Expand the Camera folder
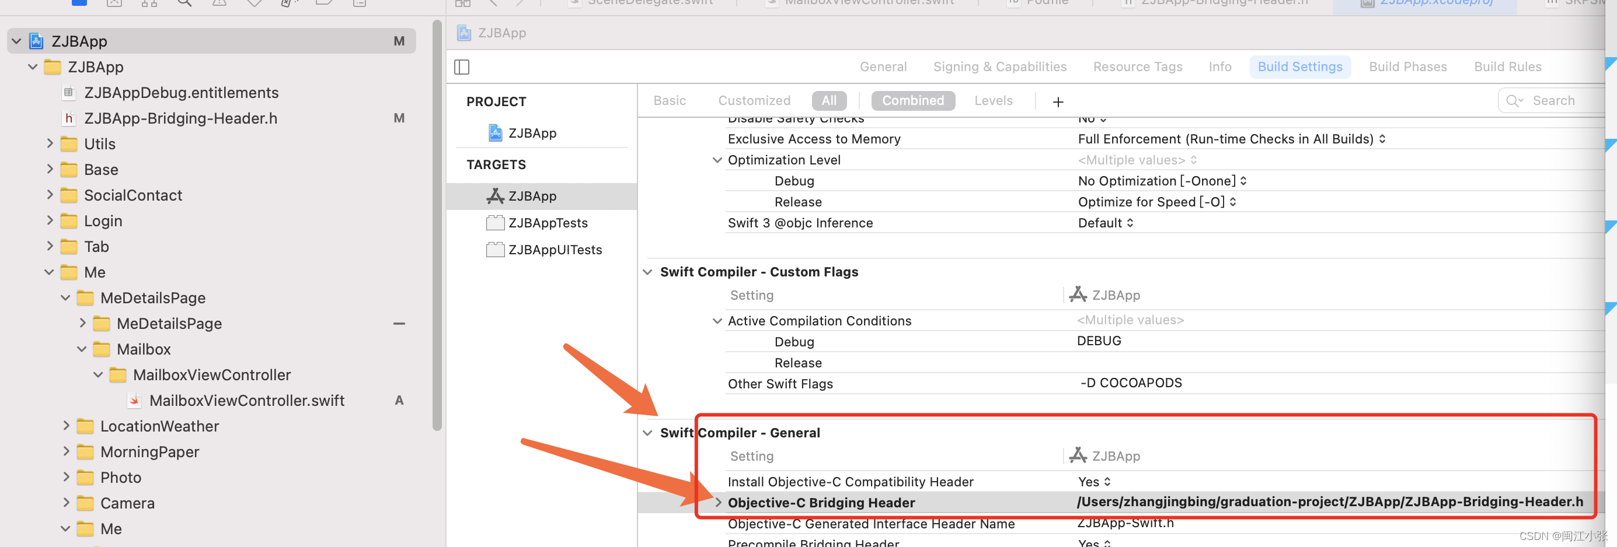The width and height of the screenshot is (1617, 547). click(66, 503)
